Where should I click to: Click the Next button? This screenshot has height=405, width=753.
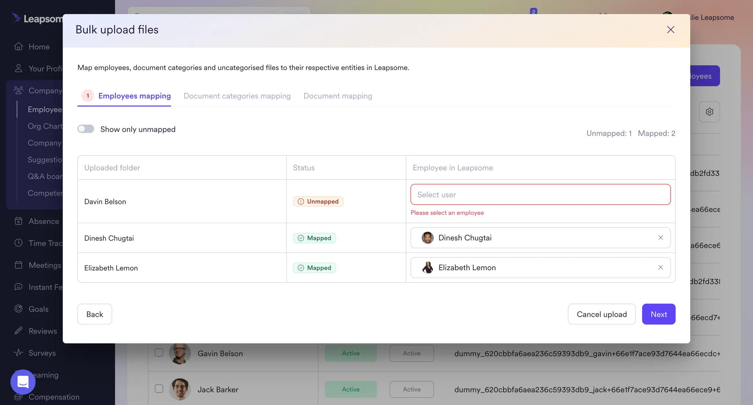click(659, 314)
